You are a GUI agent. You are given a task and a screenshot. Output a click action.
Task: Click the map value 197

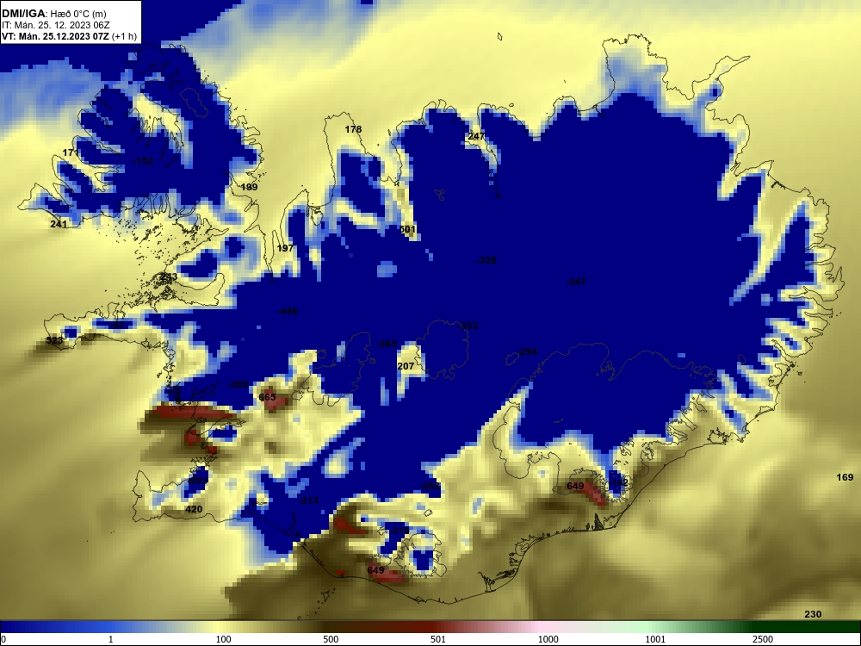(285, 248)
